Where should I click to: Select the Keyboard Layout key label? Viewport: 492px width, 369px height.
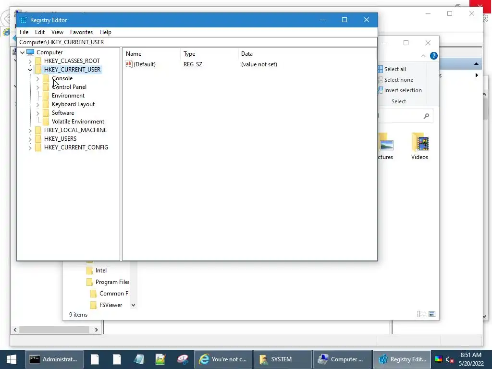[x=73, y=104]
